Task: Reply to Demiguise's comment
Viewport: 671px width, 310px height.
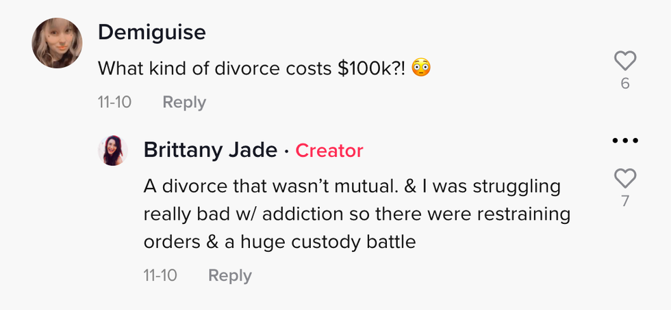Action: coord(184,102)
